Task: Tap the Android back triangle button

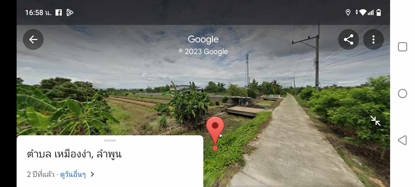Action: 402,140
